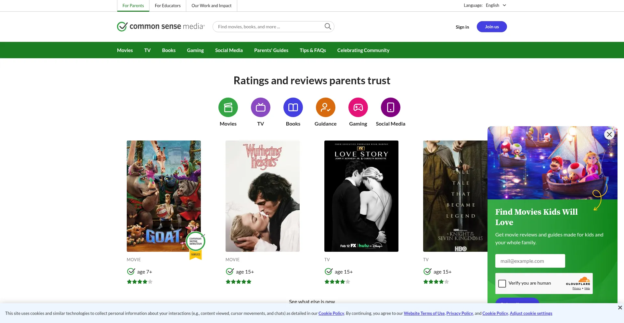Open the Cloudflare Help link
This screenshot has height=323, width=624.
(x=587, y=288)
